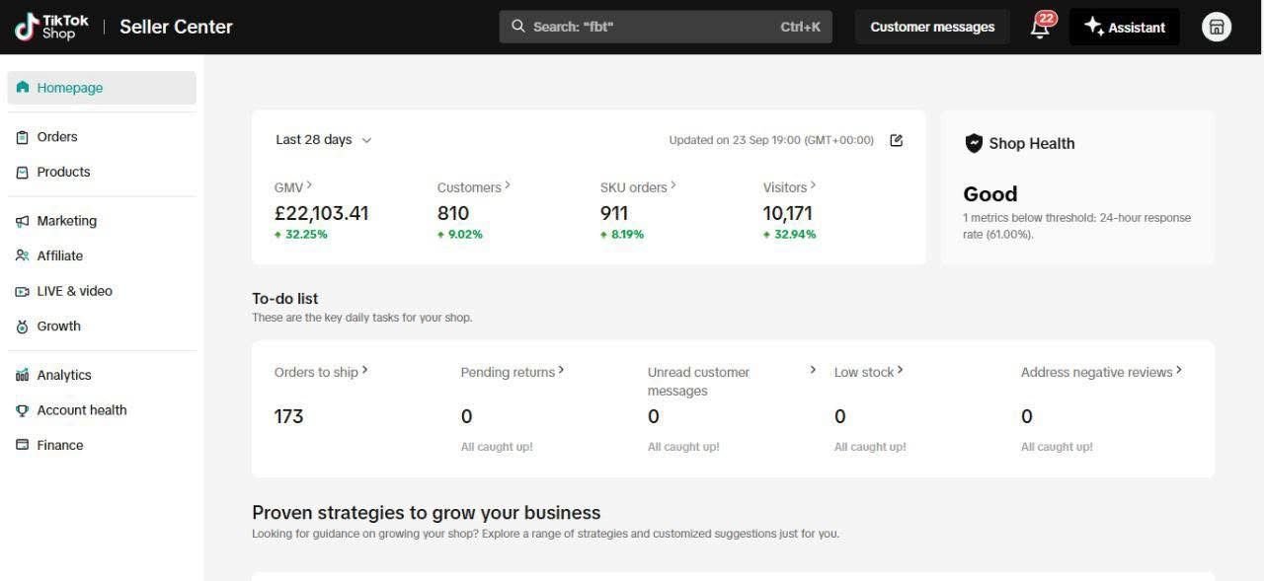Viewport: 1264px width, 581px height.
Task: Click the TikTok Shop logo
Action: tap(51, 27)
